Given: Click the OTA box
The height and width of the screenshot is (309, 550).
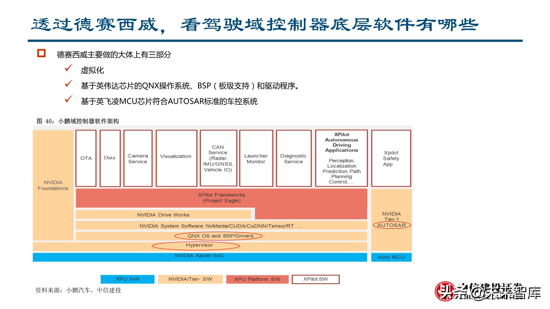Looking at the screenshot, I should tap(86, 158).
